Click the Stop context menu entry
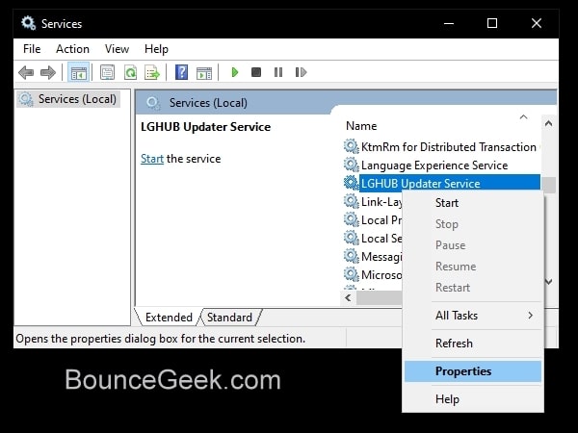Screen dimensions: 578x433 coord(473,224)
